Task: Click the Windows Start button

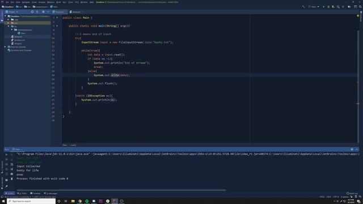Action: (3, 201)
